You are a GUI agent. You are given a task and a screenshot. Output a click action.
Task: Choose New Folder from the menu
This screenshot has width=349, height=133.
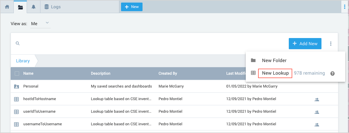274,60
